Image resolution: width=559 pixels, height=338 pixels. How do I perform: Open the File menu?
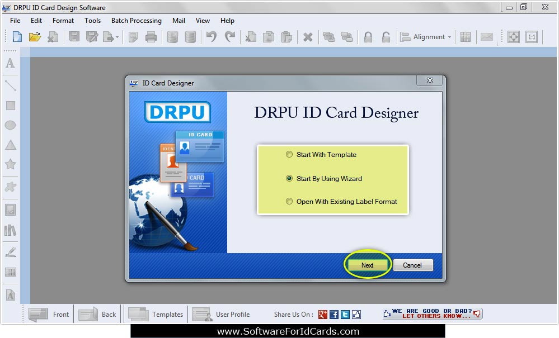(15, 21)
